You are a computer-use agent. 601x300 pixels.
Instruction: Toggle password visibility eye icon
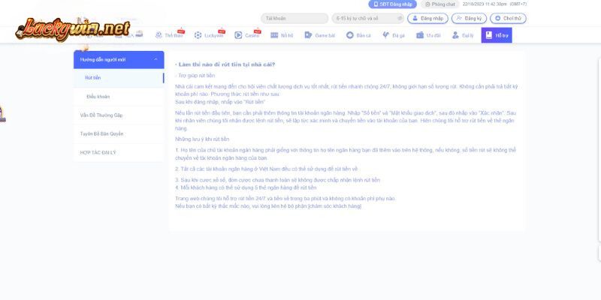click(x=400, y=18)
